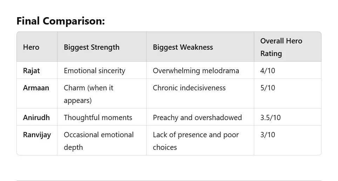
Task: Click the Final Comparison heading
Action: [61, 21]
